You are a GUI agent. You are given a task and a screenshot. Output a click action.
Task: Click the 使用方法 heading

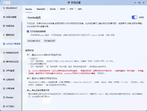30,51
